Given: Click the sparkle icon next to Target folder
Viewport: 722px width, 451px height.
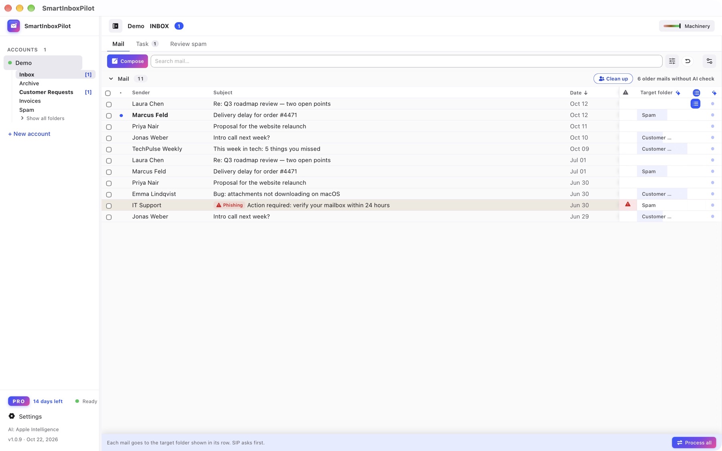Looking at the screenshot, I should tap(678, 93).
